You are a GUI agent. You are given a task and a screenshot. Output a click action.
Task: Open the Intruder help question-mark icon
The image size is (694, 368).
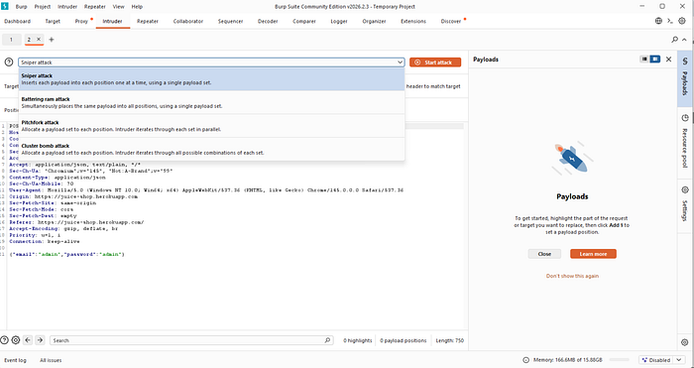(9, 62)
